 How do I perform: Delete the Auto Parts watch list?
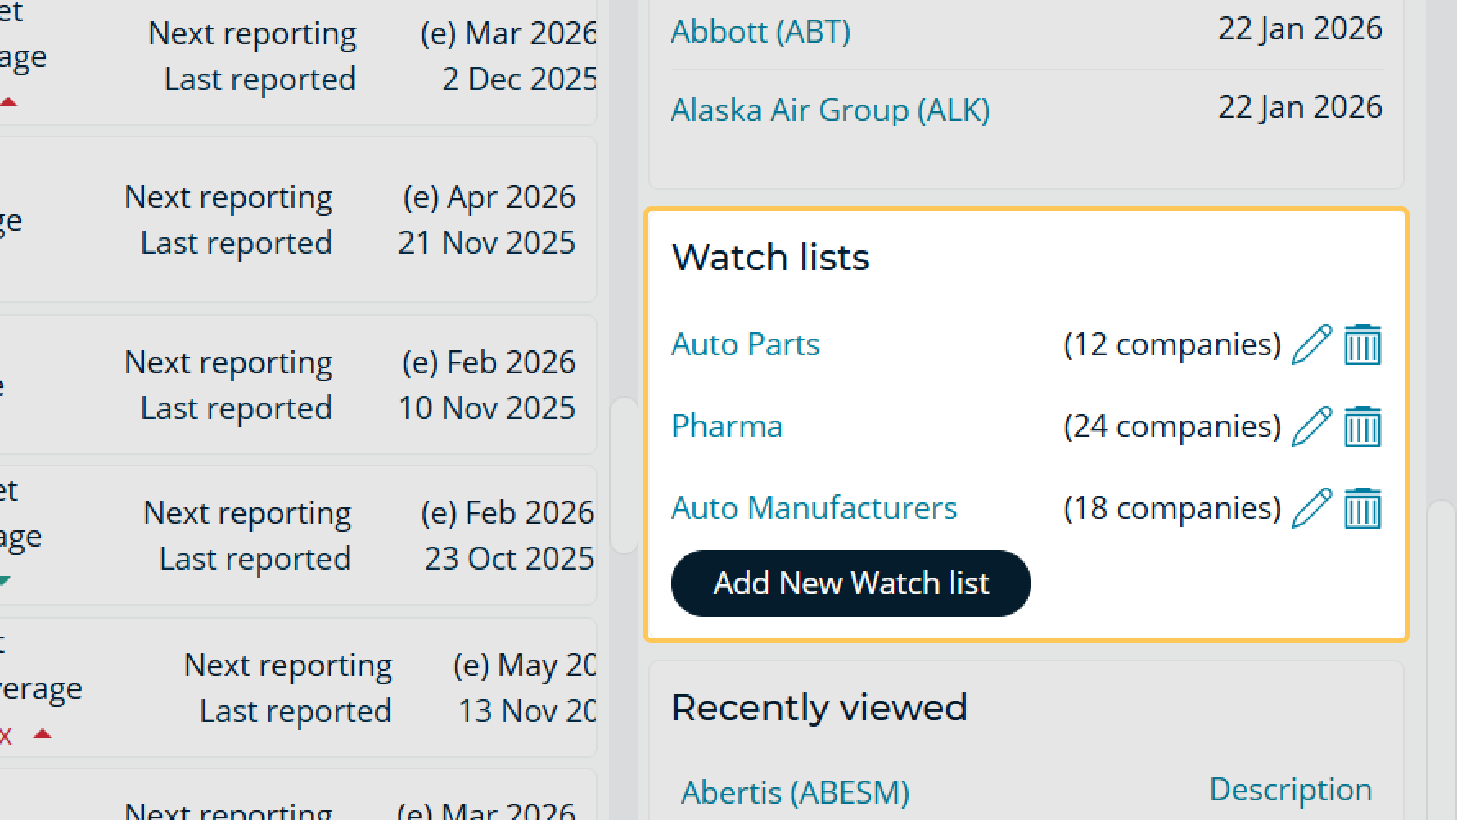[x=1362, y=345]
